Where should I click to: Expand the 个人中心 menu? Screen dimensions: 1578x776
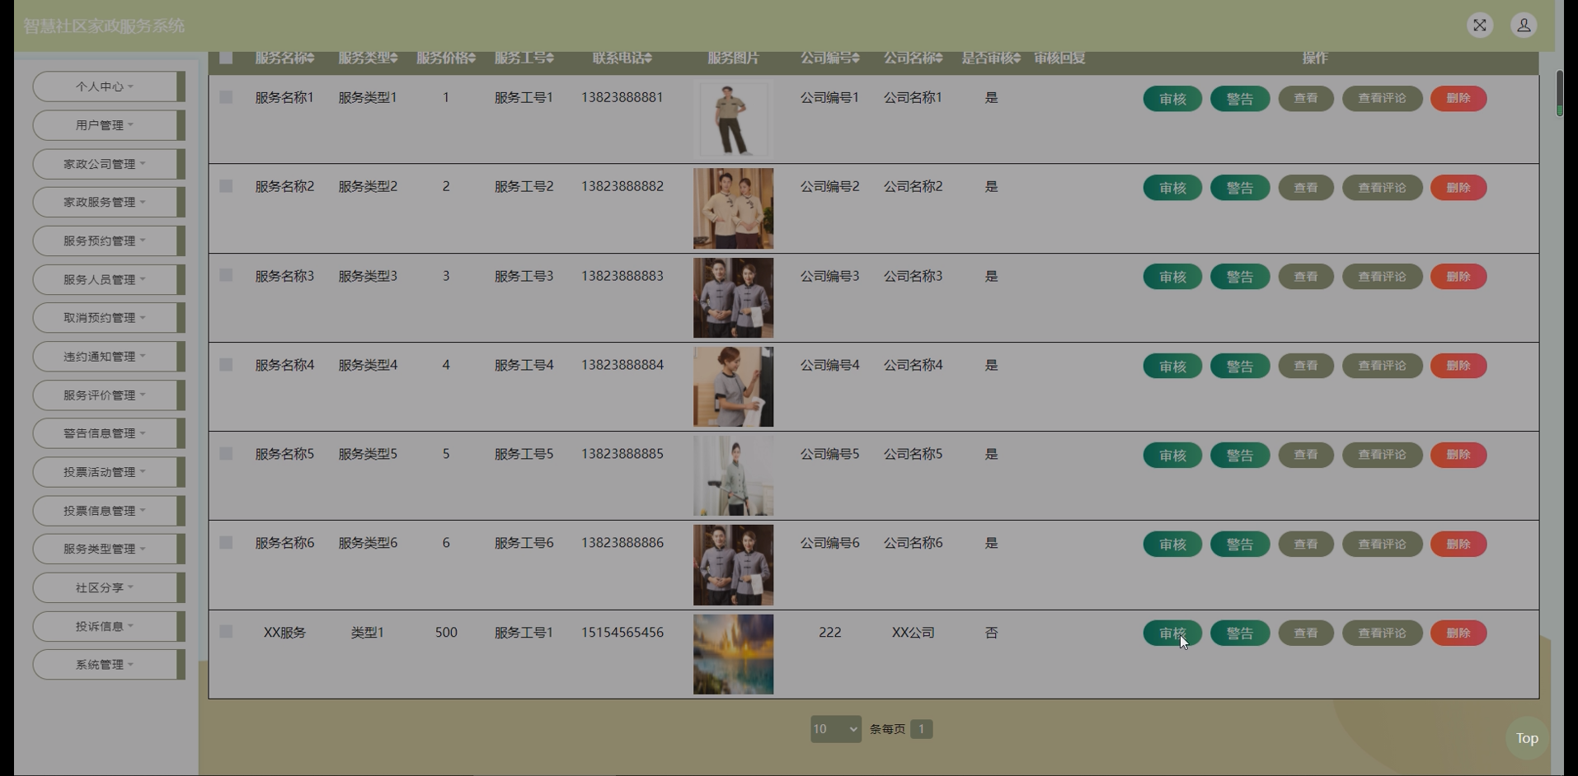(109, 86)
